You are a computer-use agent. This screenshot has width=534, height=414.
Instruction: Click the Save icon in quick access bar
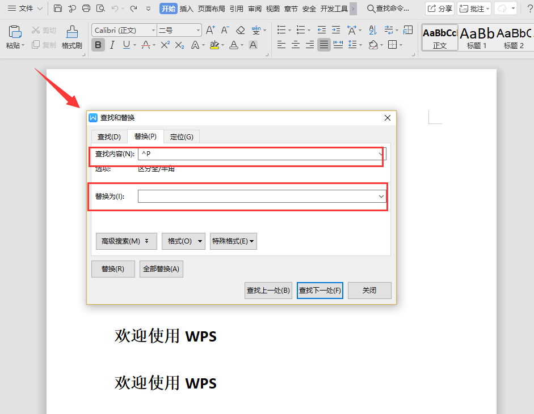[x=58, y=8]
